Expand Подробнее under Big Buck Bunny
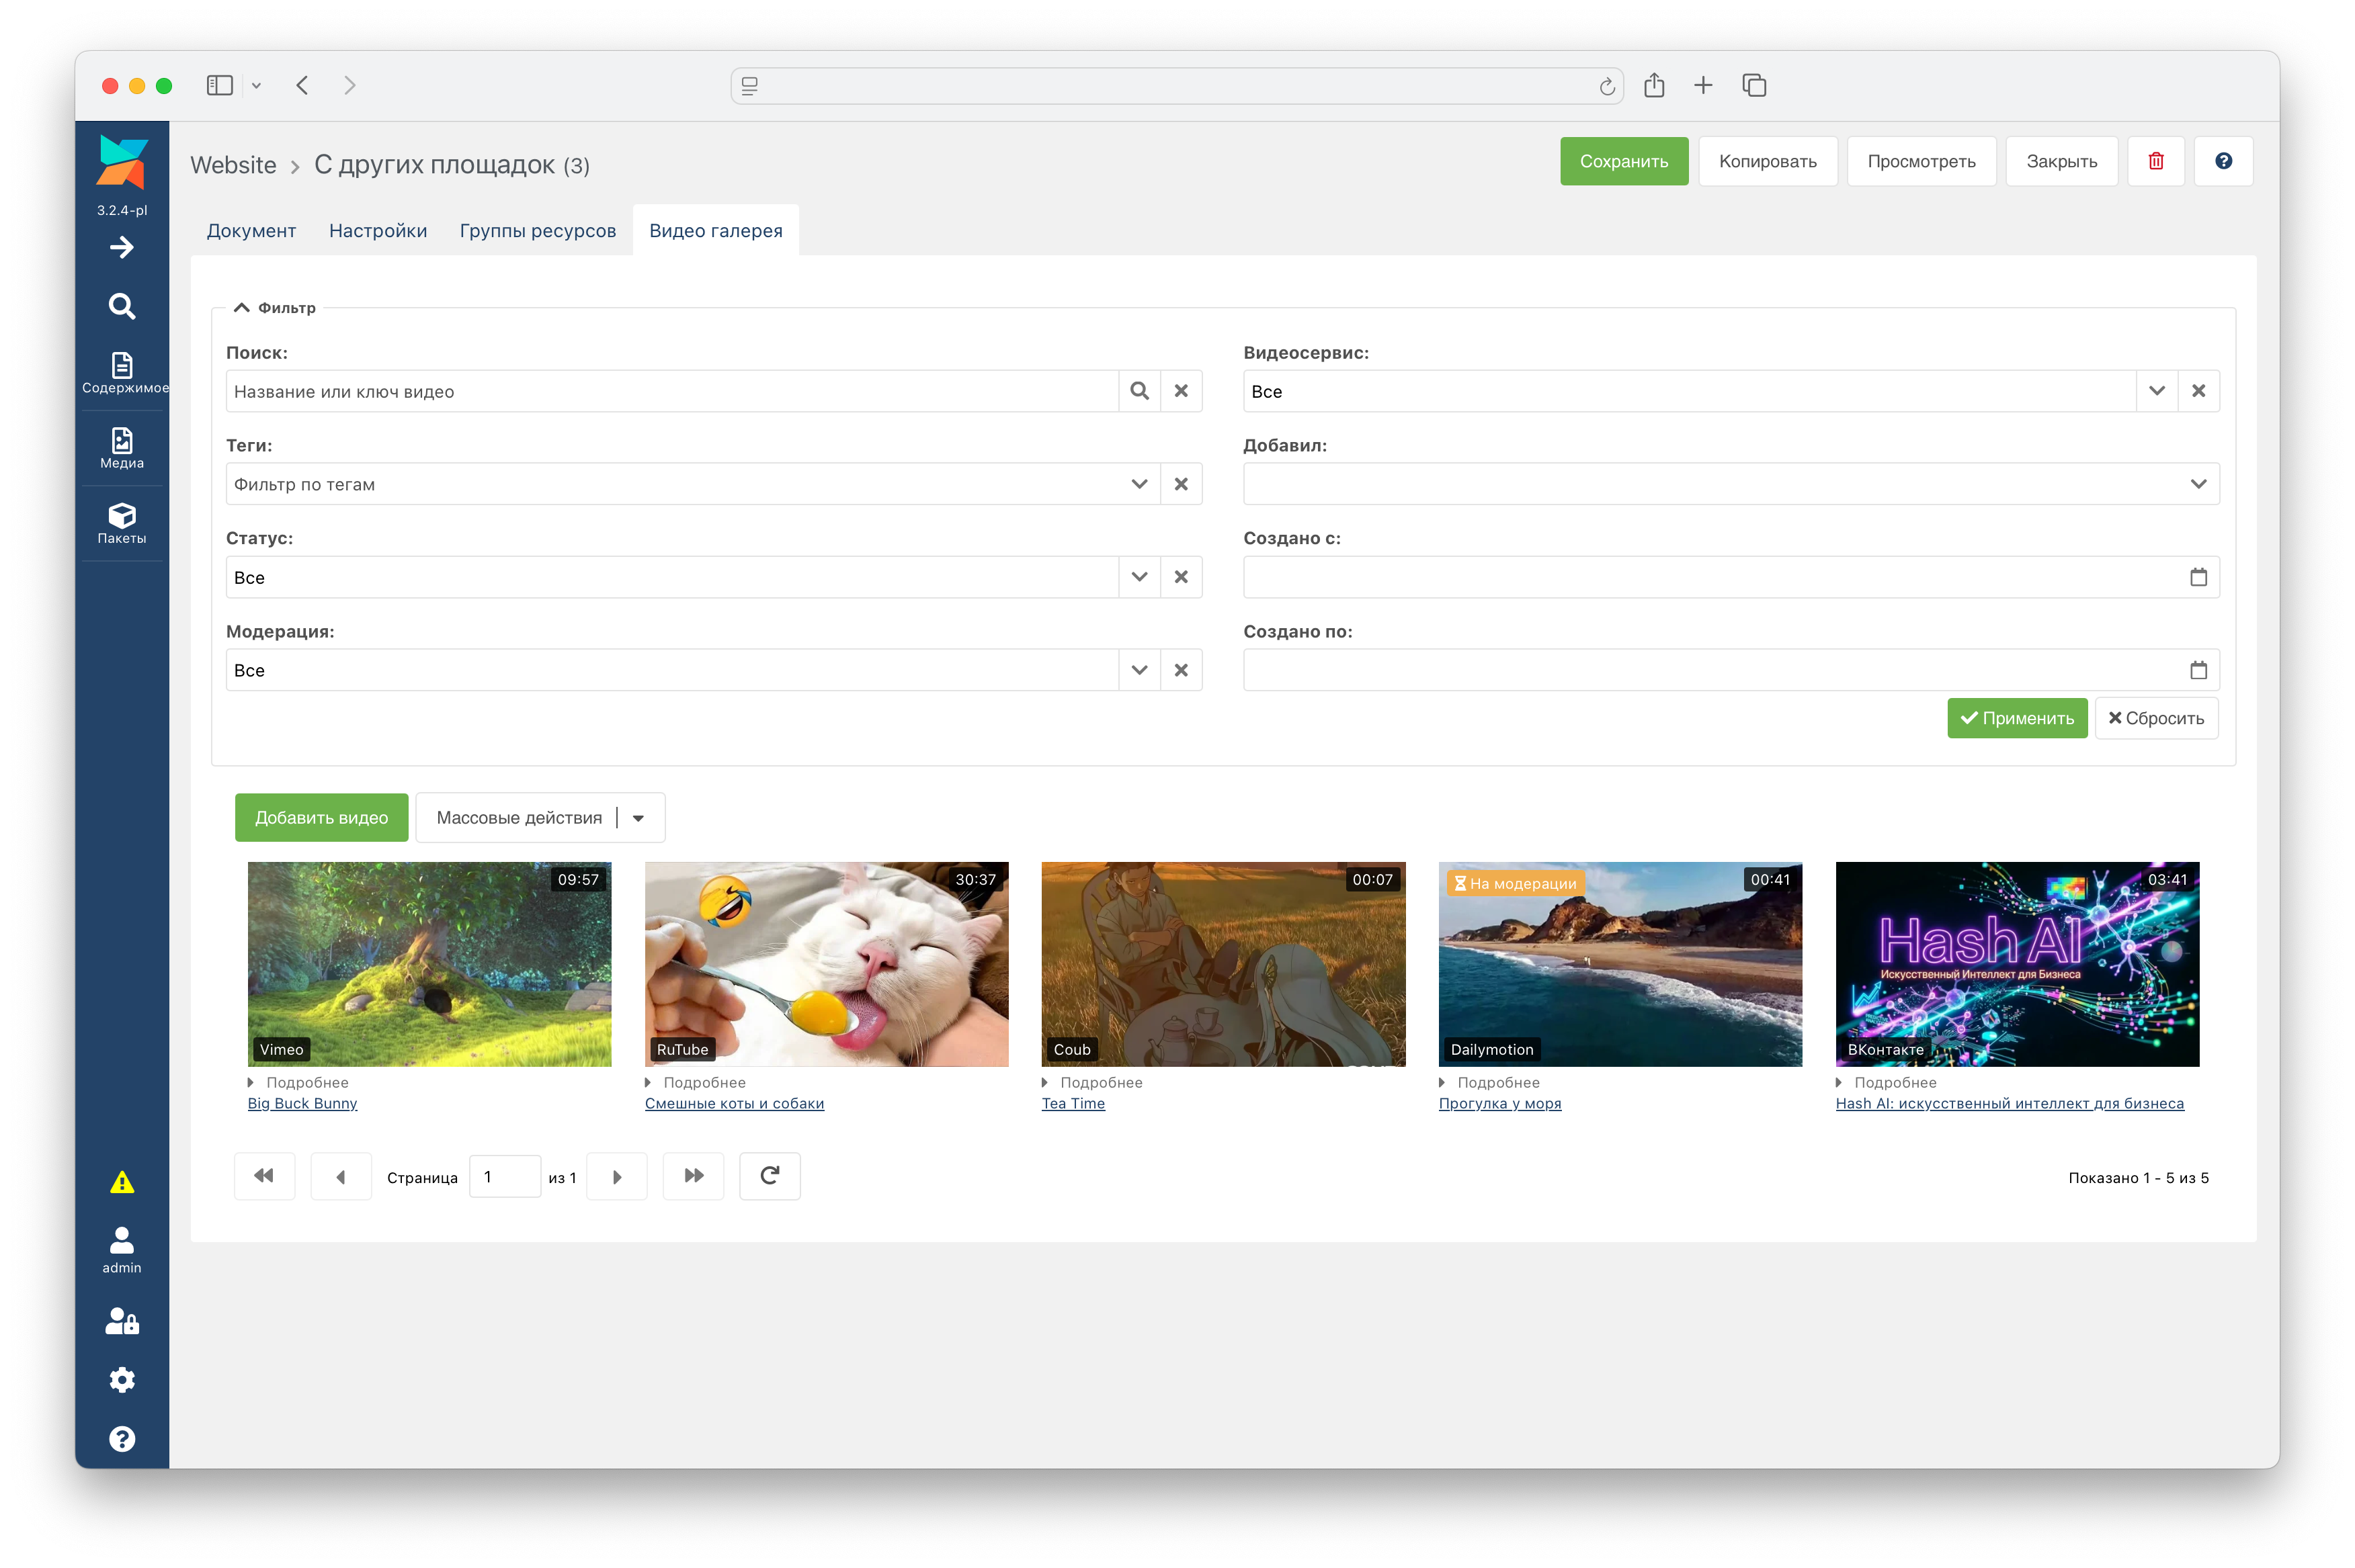Image resolution: width=2355 pixels, height=1568 pixels. click(298, 1082)
